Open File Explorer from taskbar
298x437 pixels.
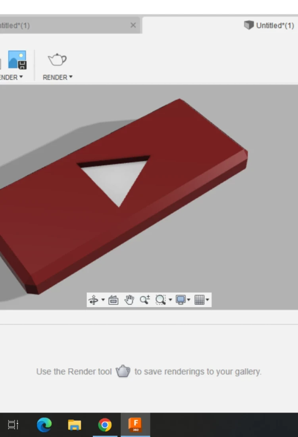(x=75, y=425)
